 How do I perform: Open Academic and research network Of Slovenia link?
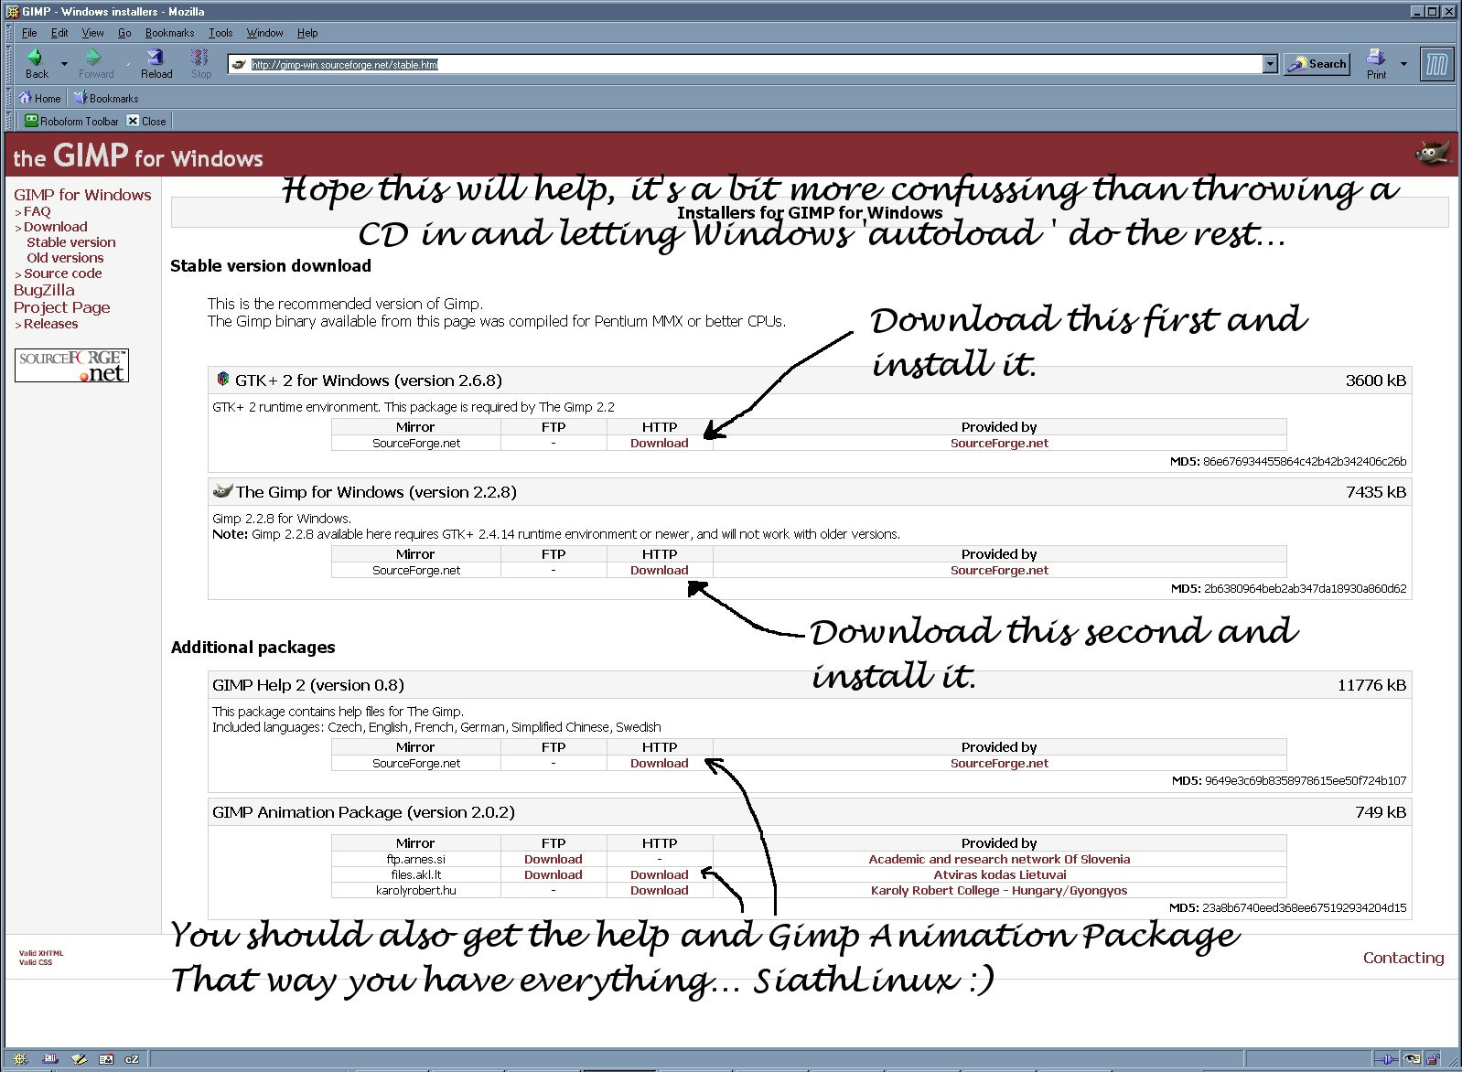point(999,859)
